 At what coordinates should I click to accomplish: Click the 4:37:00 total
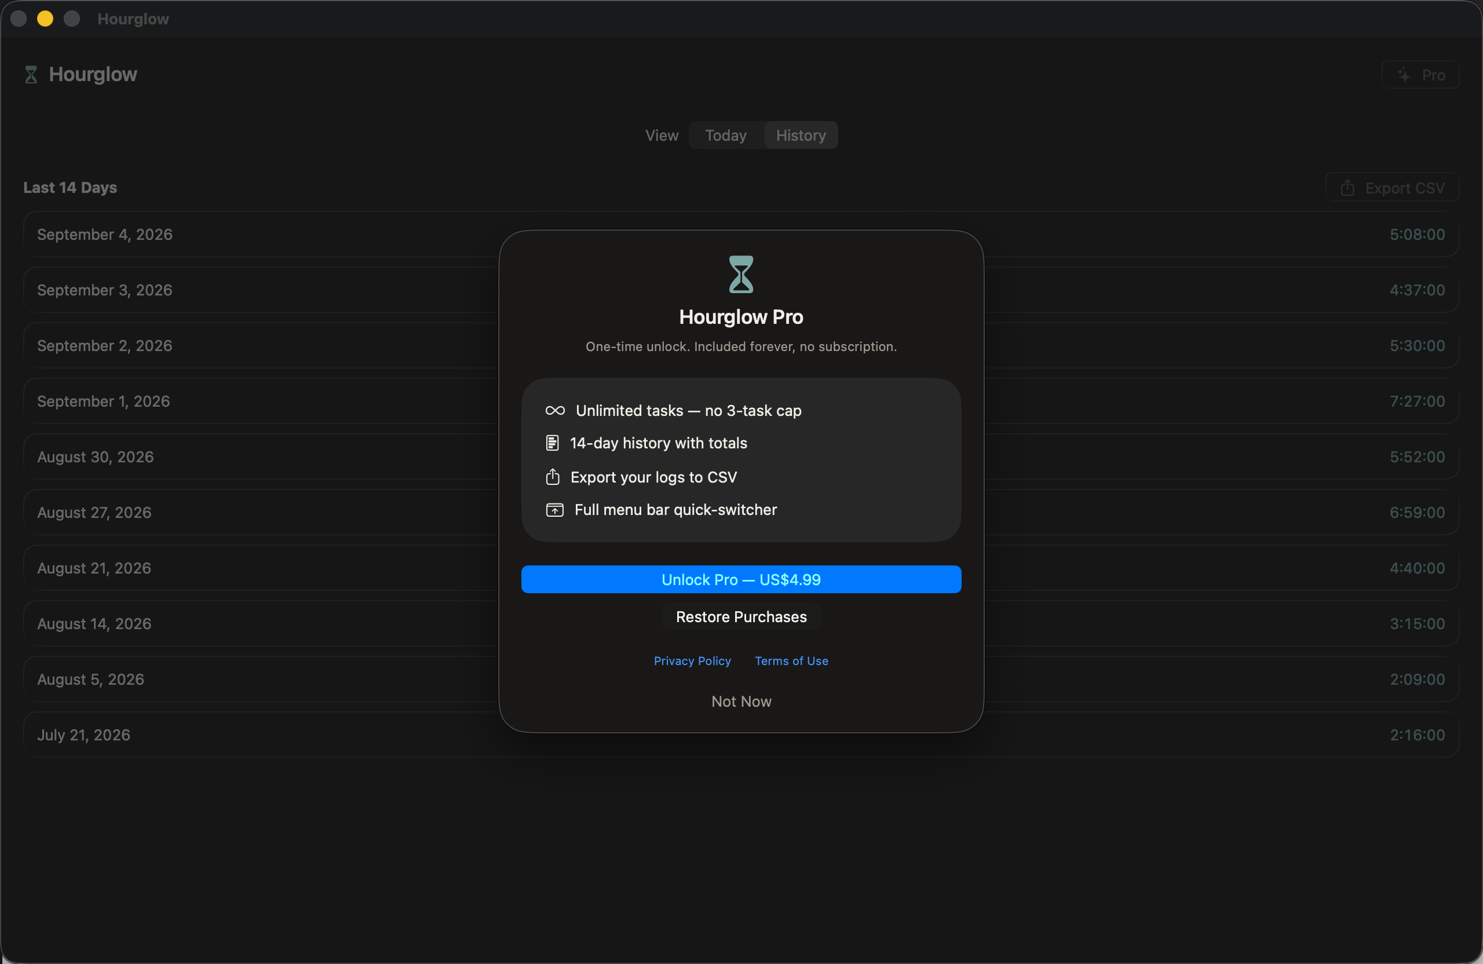coord(1417,290)
